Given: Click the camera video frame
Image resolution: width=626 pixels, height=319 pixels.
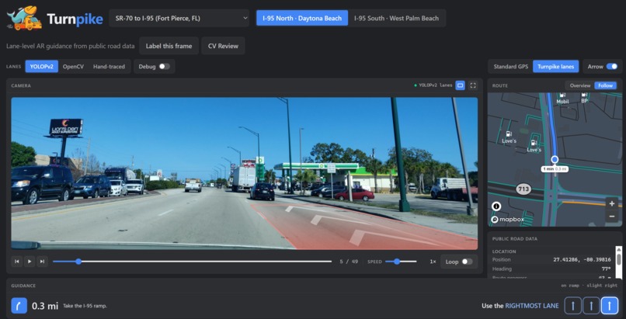Looking at the screenshot, I should [x=245, y=173].
